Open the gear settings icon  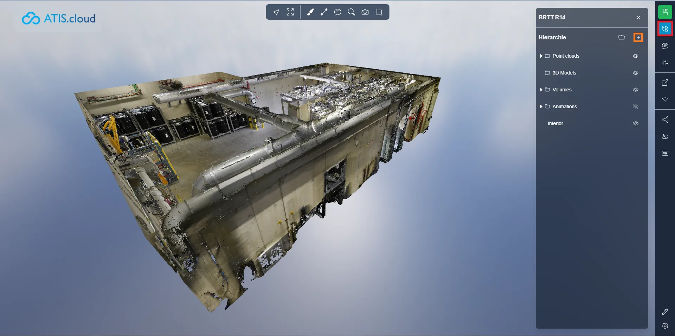click(665, 326)
